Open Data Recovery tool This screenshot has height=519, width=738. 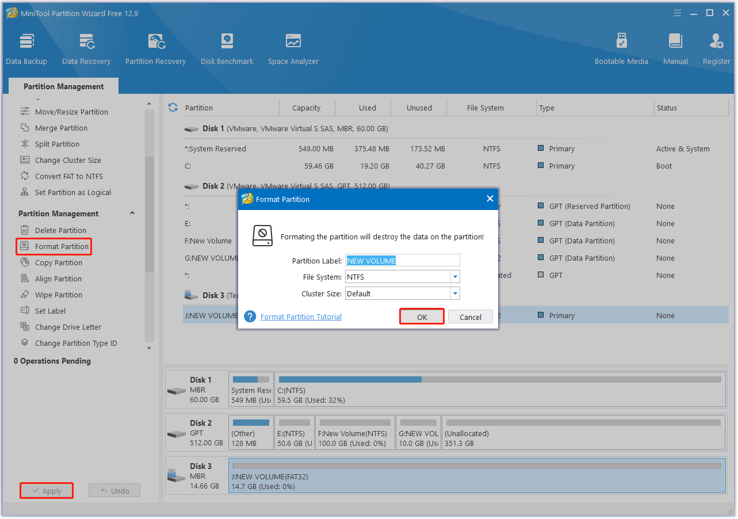click(x=86, y=49)
